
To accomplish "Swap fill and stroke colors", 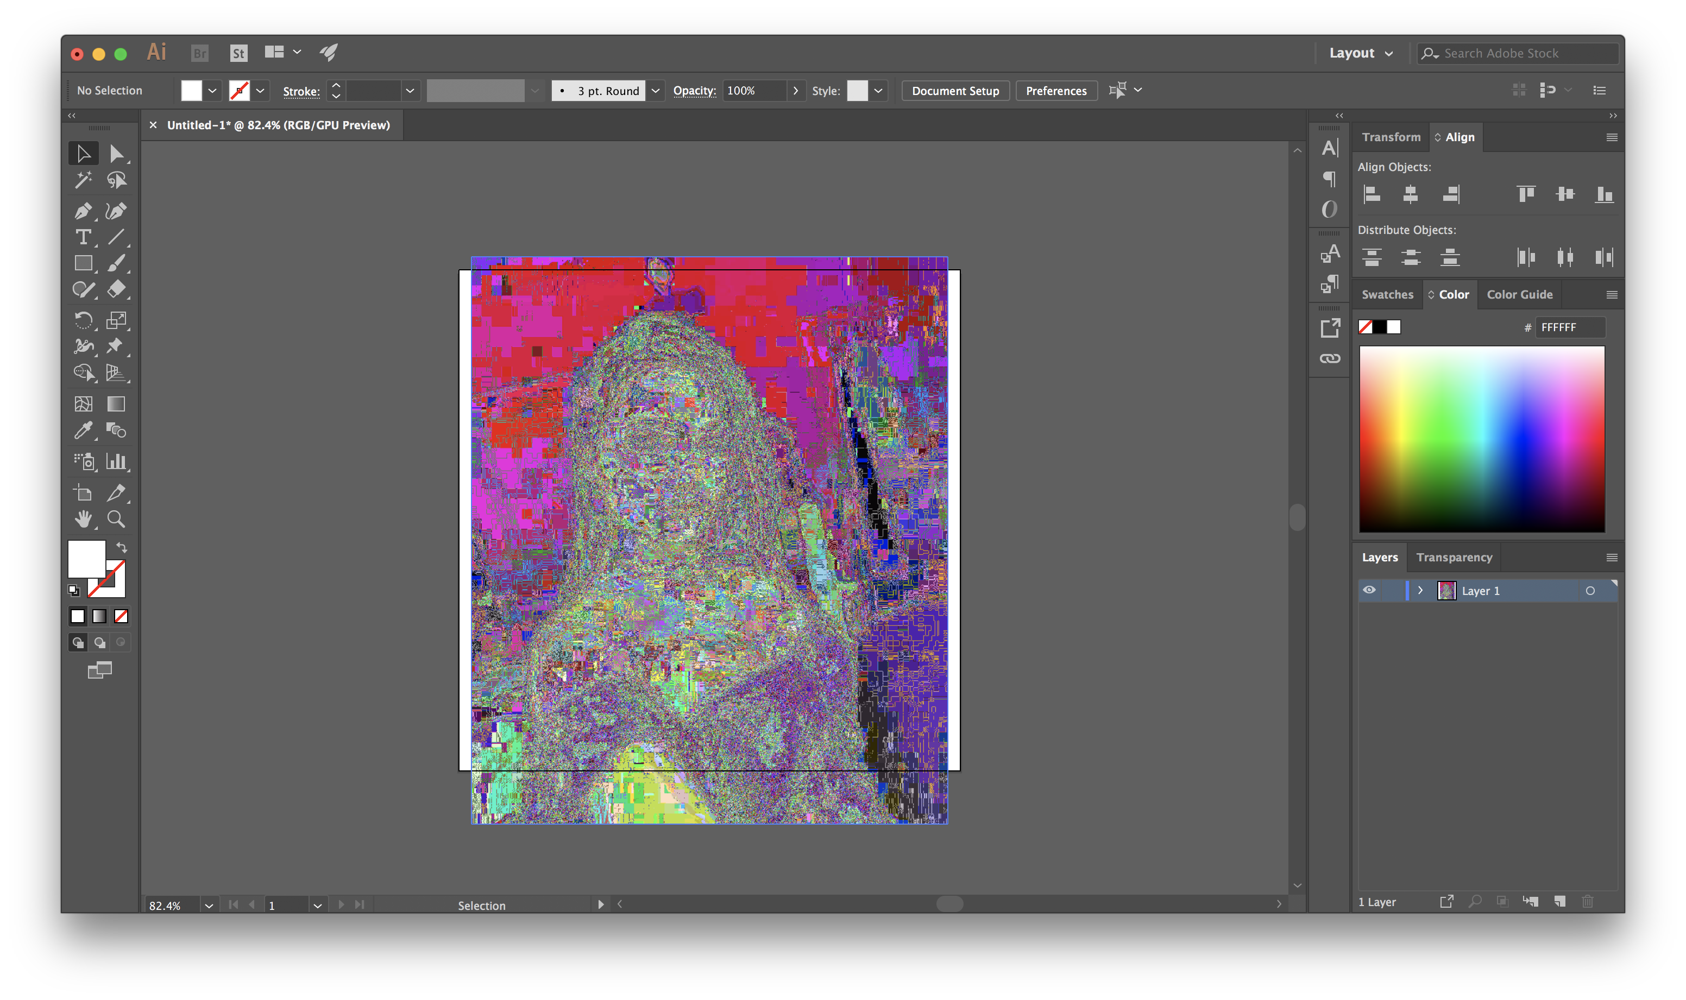I will pyautogui.click(x=121, y=547).
